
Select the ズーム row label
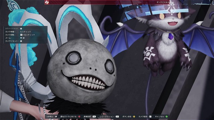(8, 38)
